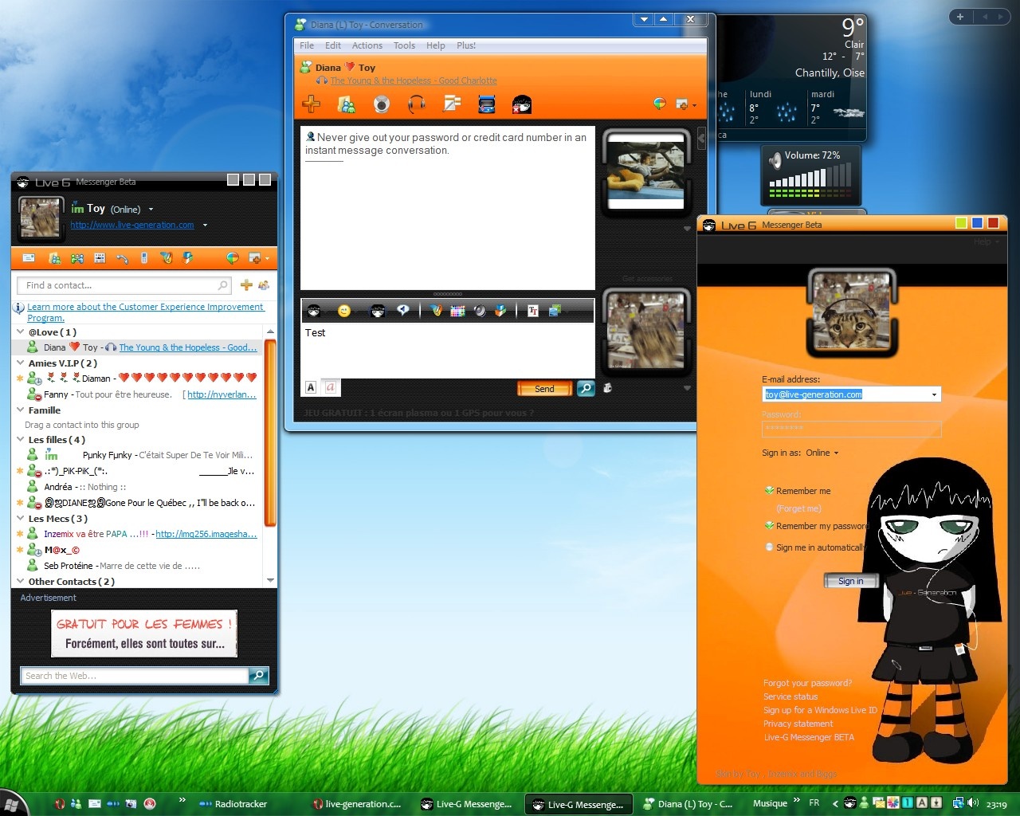Open color scheme bubble in contact list toolbar
This screenshot has width=1020, height=816.
click(233, 258)
